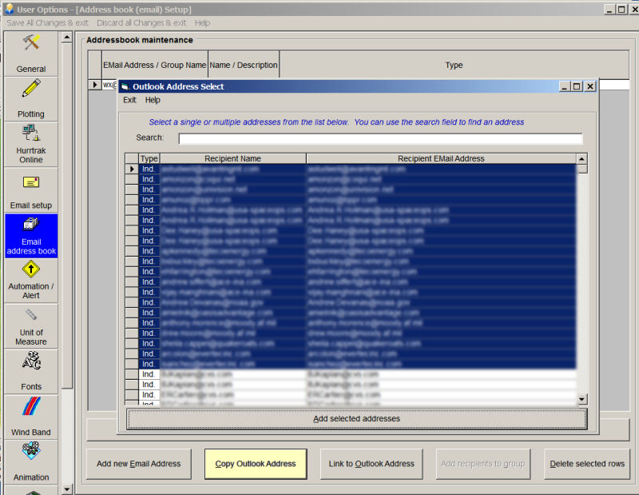Click EMail Address / Group Name column header
This screenshot has width=639, height=495.
click(154, 65)
